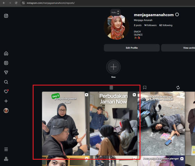Open the Meta apps icon at sidebar bottom
This screenshot has height=166, width=195.
click(x=6, y=159)
